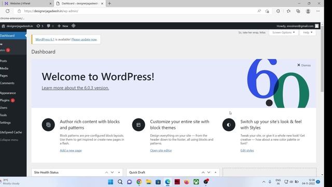Open the site information icon in address bar
Viewport: 332px width, 187px height.
[x=19, y=11]
